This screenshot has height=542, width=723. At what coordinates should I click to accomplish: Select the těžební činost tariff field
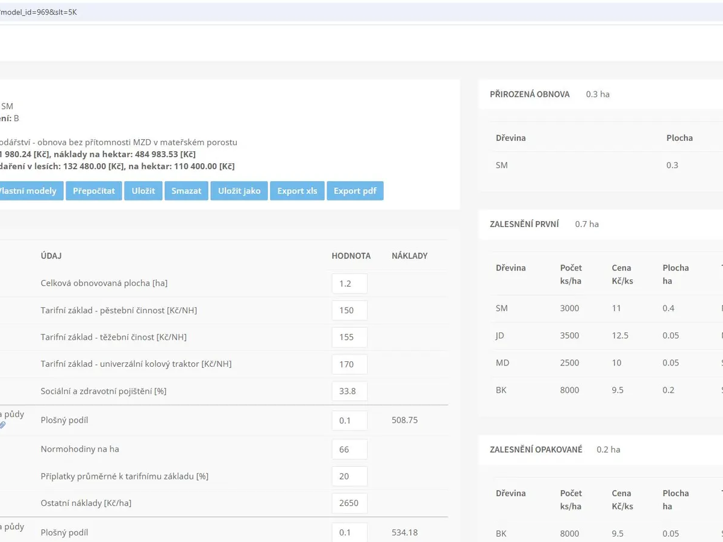click(x=349, y=337)
